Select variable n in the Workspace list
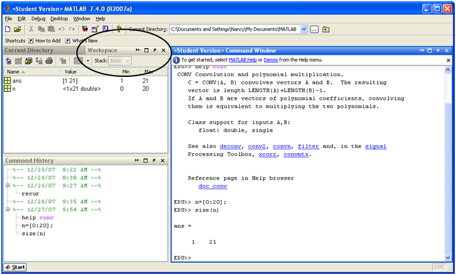Image resolution: width=456 pixels, height=275 pixels. click(14, 89)
